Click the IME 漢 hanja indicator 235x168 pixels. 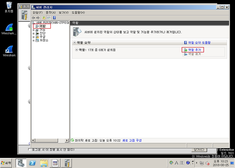[x=181, y=163]
